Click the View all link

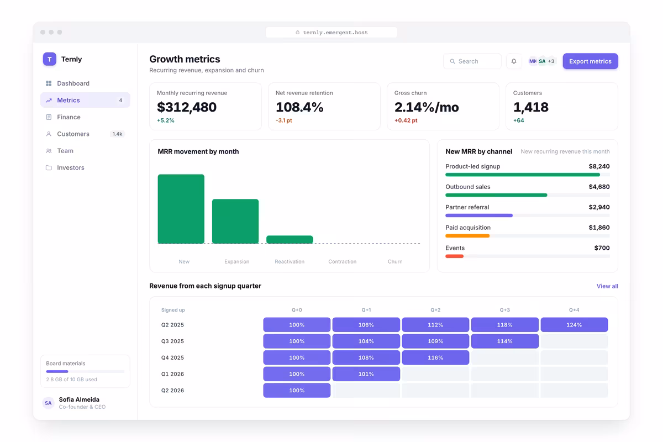coord(607,286)
